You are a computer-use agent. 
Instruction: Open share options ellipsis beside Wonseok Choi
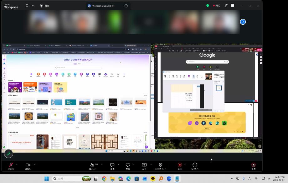[126, 6]
